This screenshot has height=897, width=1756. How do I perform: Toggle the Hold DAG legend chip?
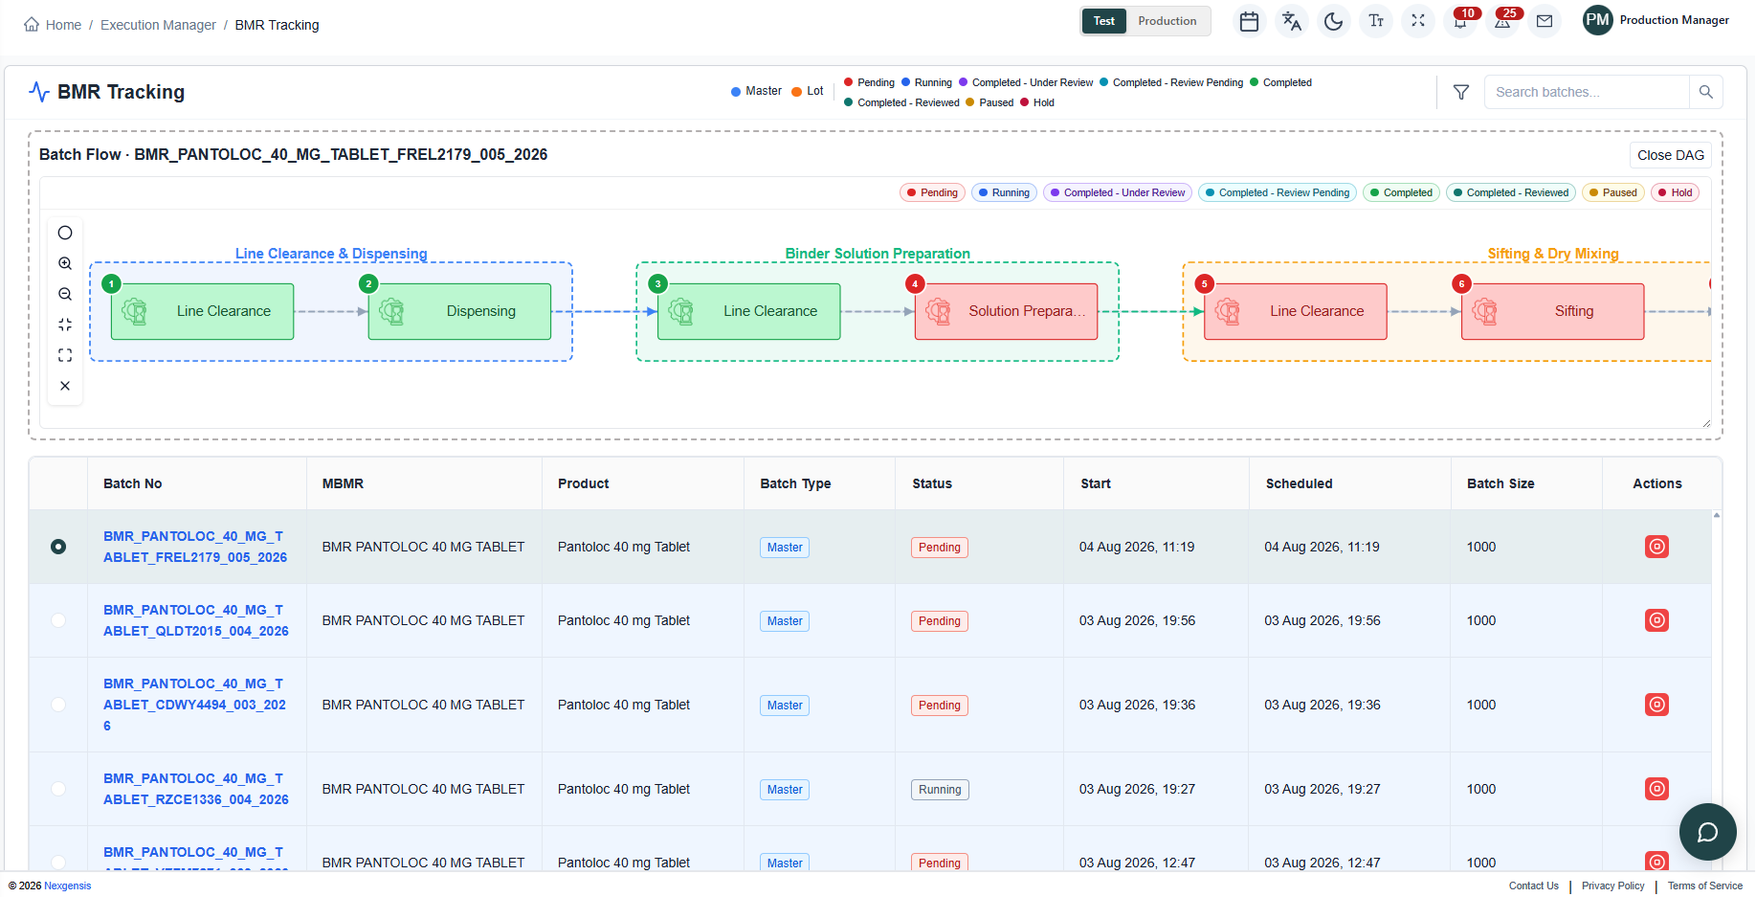pos(1675,192)
